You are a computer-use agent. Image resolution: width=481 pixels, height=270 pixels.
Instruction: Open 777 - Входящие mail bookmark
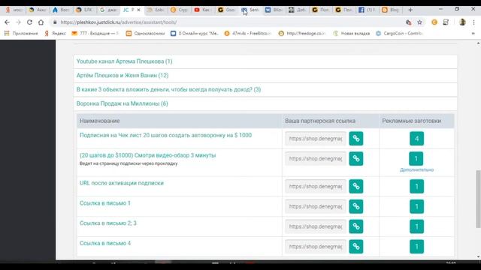95,33
